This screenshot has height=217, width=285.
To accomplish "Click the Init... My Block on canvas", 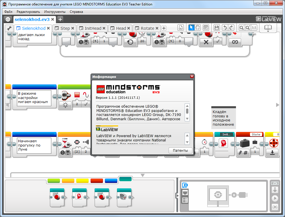I will (x=224, y=144).
